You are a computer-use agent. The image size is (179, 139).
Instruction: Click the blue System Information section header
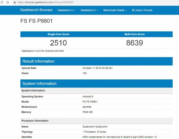tap(97, 83)
